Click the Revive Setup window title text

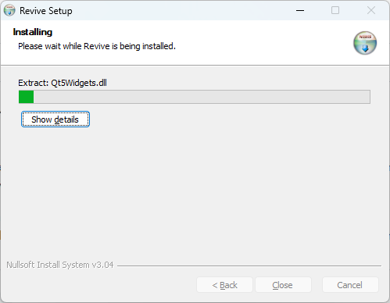pyautogui.click(x=46, y=11)
